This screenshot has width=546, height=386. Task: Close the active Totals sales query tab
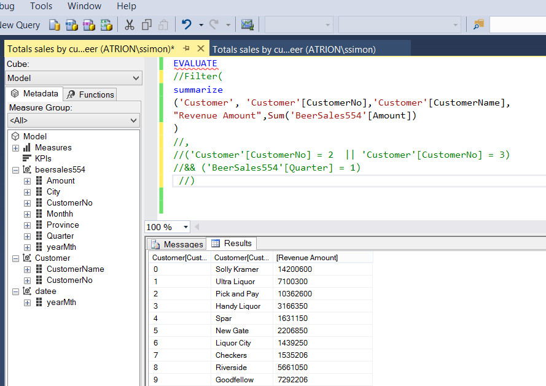click(201, 48)
